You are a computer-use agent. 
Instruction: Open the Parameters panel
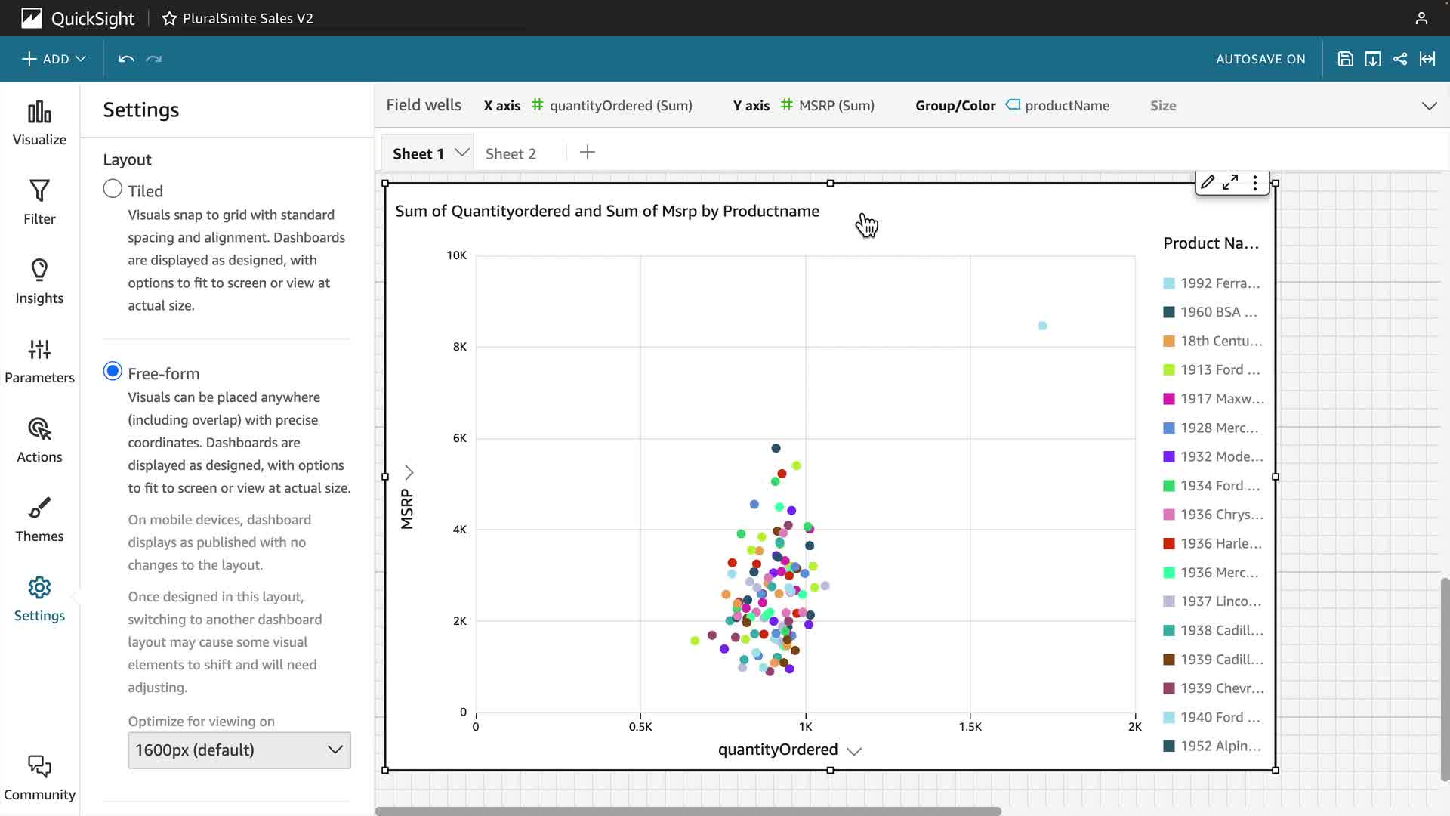39,360
